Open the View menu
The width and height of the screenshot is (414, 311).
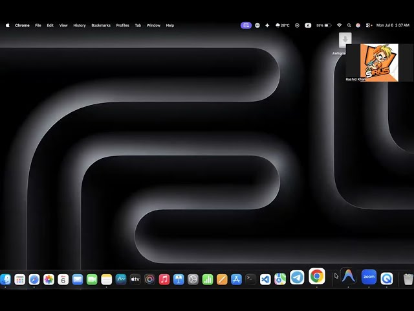[63, 25]
